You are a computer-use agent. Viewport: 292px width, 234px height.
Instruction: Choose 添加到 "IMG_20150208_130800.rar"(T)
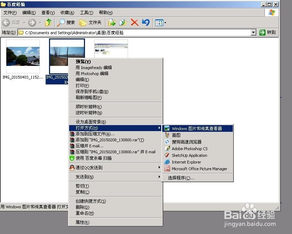point(115,140)
